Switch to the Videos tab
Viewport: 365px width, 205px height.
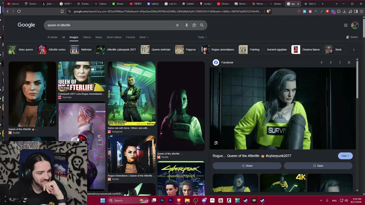pyautogui.click(x=87, y=37)
